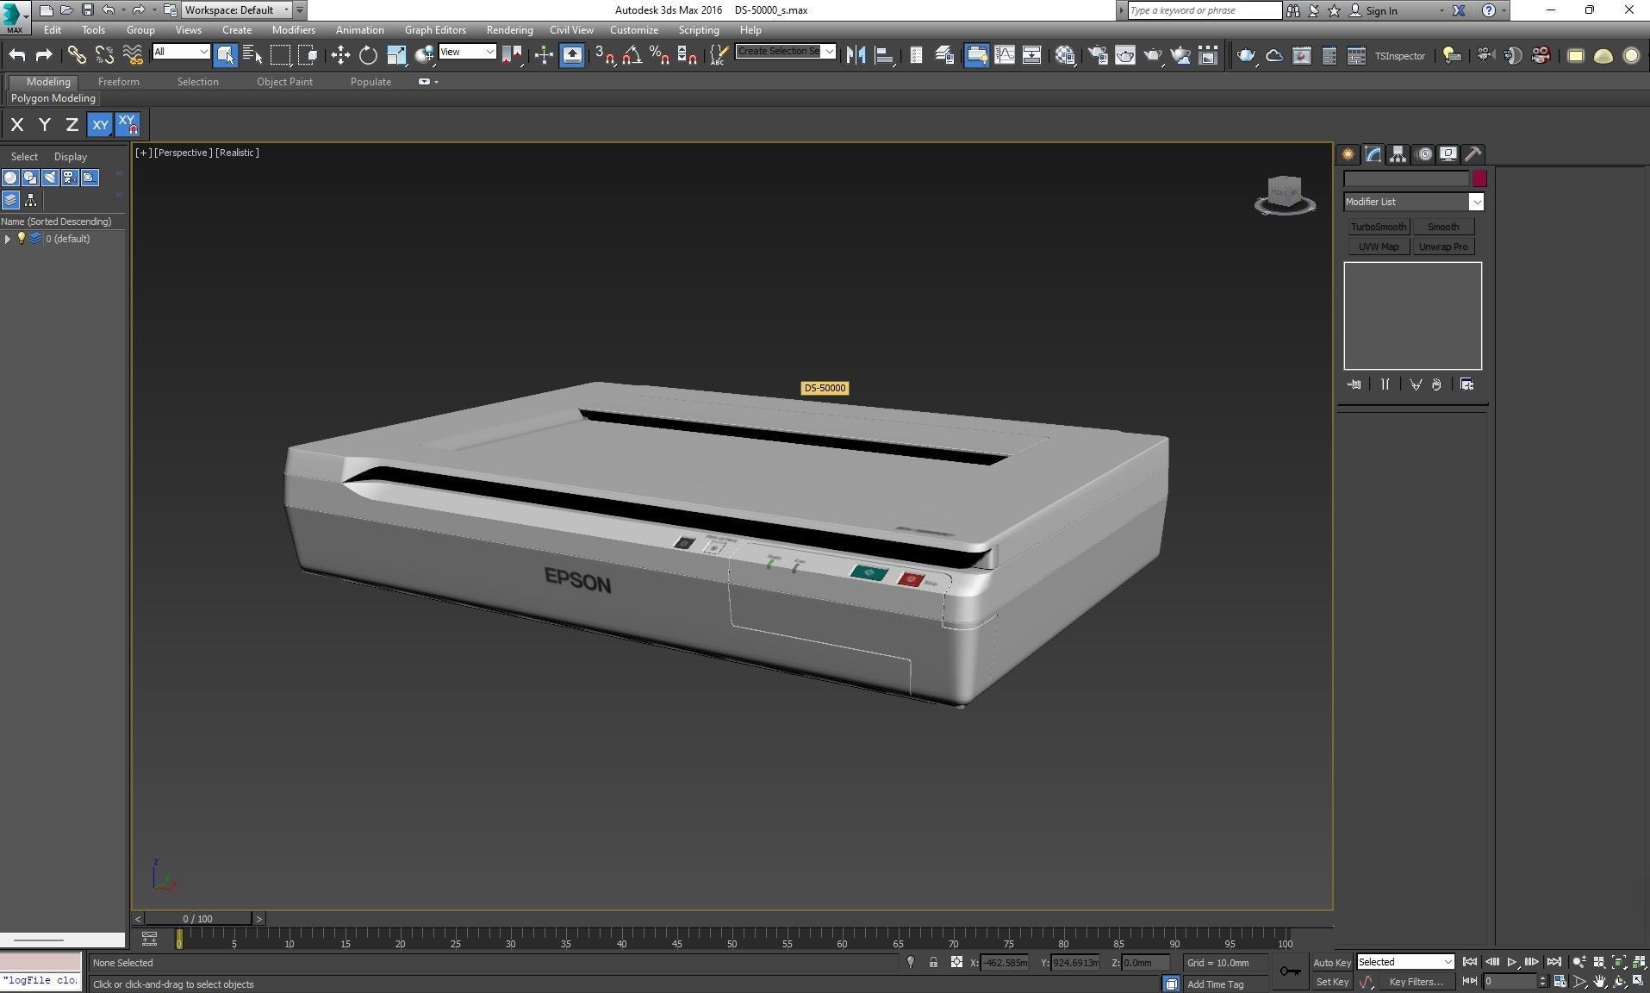Open the 'Selected' key filter dropdown
The height and width of the screenshot is (993, 1650).
tap(1405, 962)
